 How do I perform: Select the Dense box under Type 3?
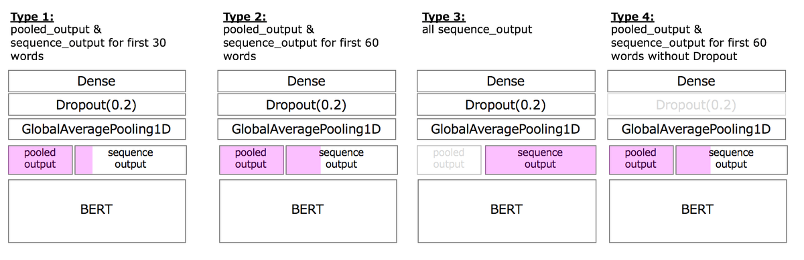point(506,81)
